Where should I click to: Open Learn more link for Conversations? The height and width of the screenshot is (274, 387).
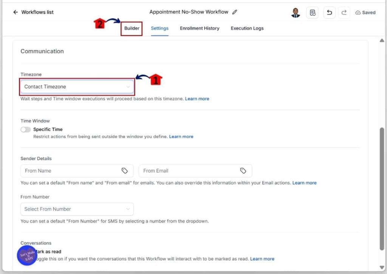(x=262, y=259)
